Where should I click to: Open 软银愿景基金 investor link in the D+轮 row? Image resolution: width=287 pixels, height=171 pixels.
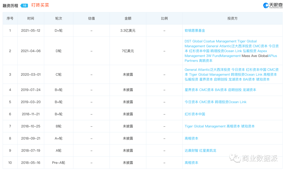[195, 31]
